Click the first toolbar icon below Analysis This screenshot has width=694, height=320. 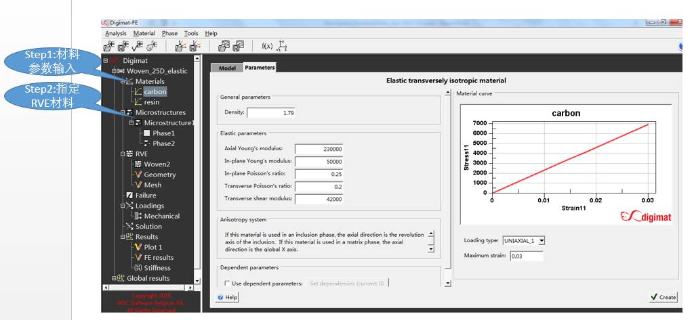coord(108,46)
